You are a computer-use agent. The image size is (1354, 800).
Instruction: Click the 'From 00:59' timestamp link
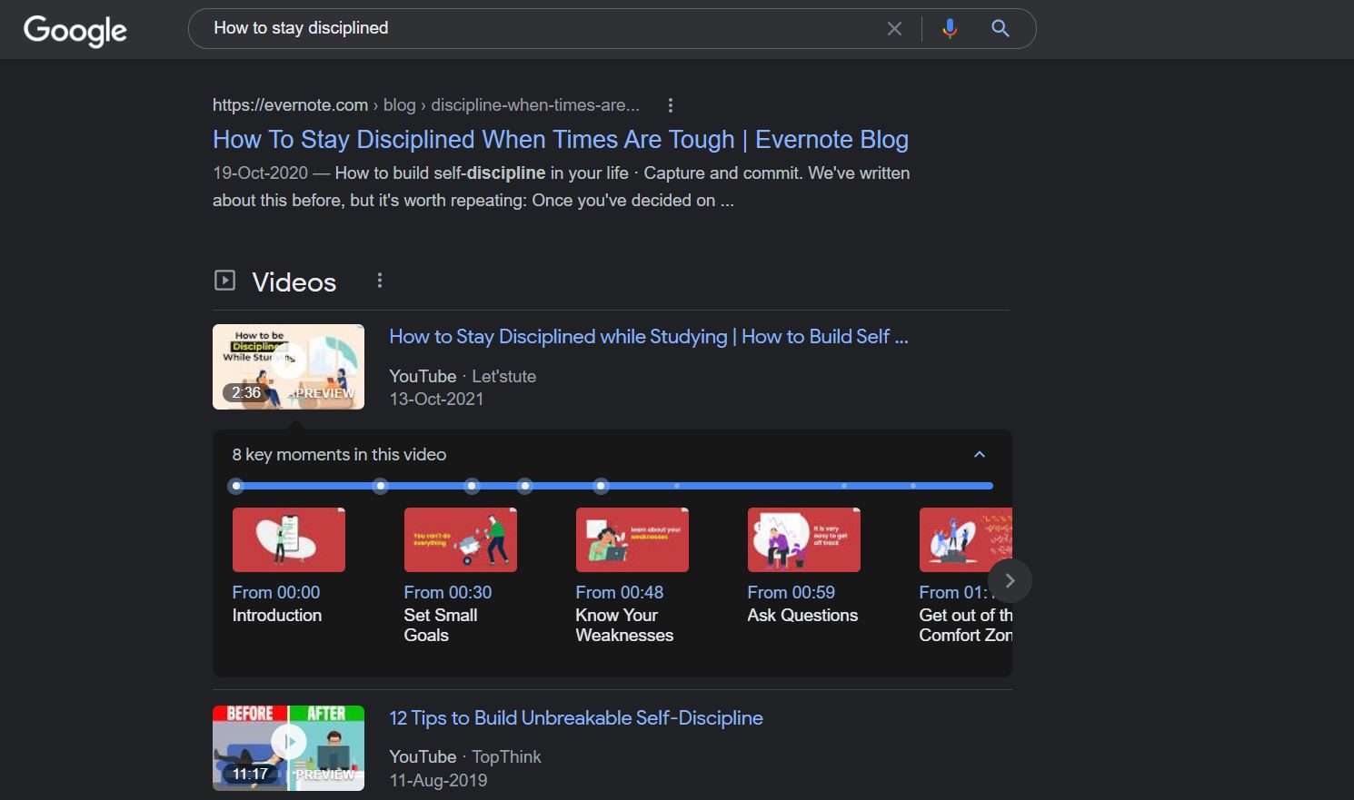point(791,592)
